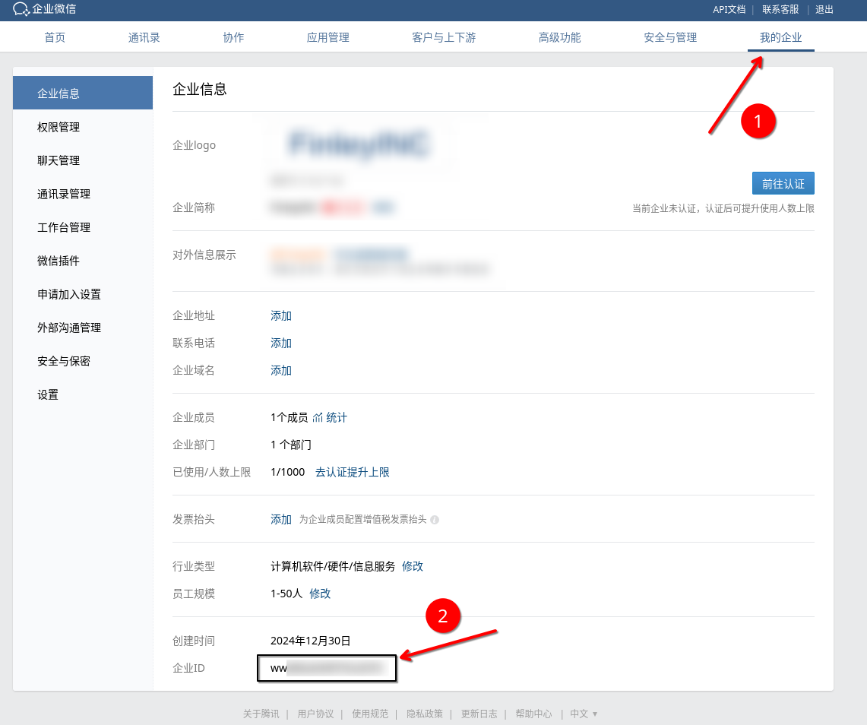The width and height of the screenshot is (867, 725).
Task: Click the enterprise ID field
Action: click(327, 669)
